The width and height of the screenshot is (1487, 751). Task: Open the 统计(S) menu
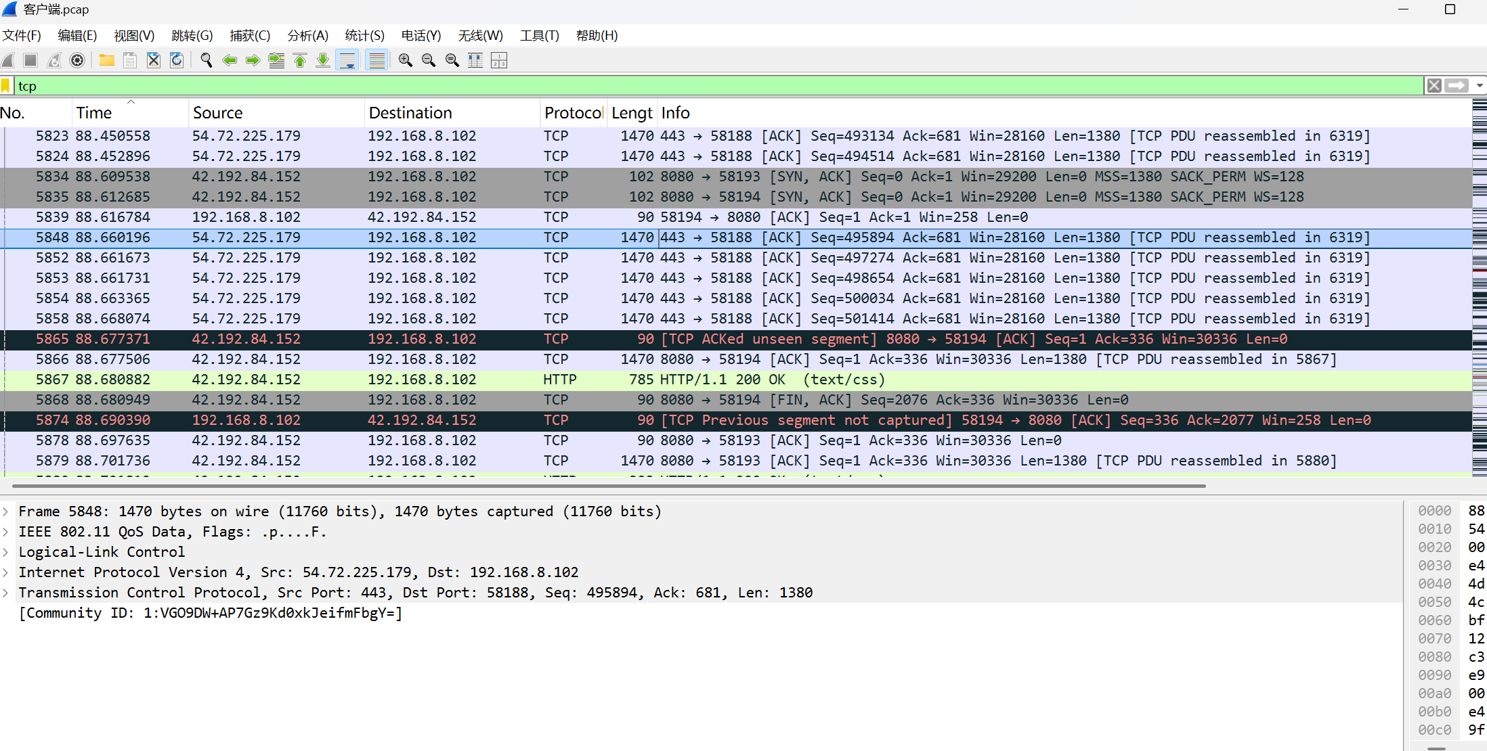pyautogui.click(x=364, y=35)
